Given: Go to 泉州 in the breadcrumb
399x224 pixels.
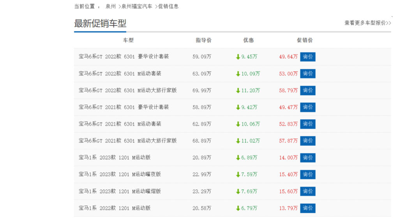Looking at the screenshot, I should (x=111, y=6).
